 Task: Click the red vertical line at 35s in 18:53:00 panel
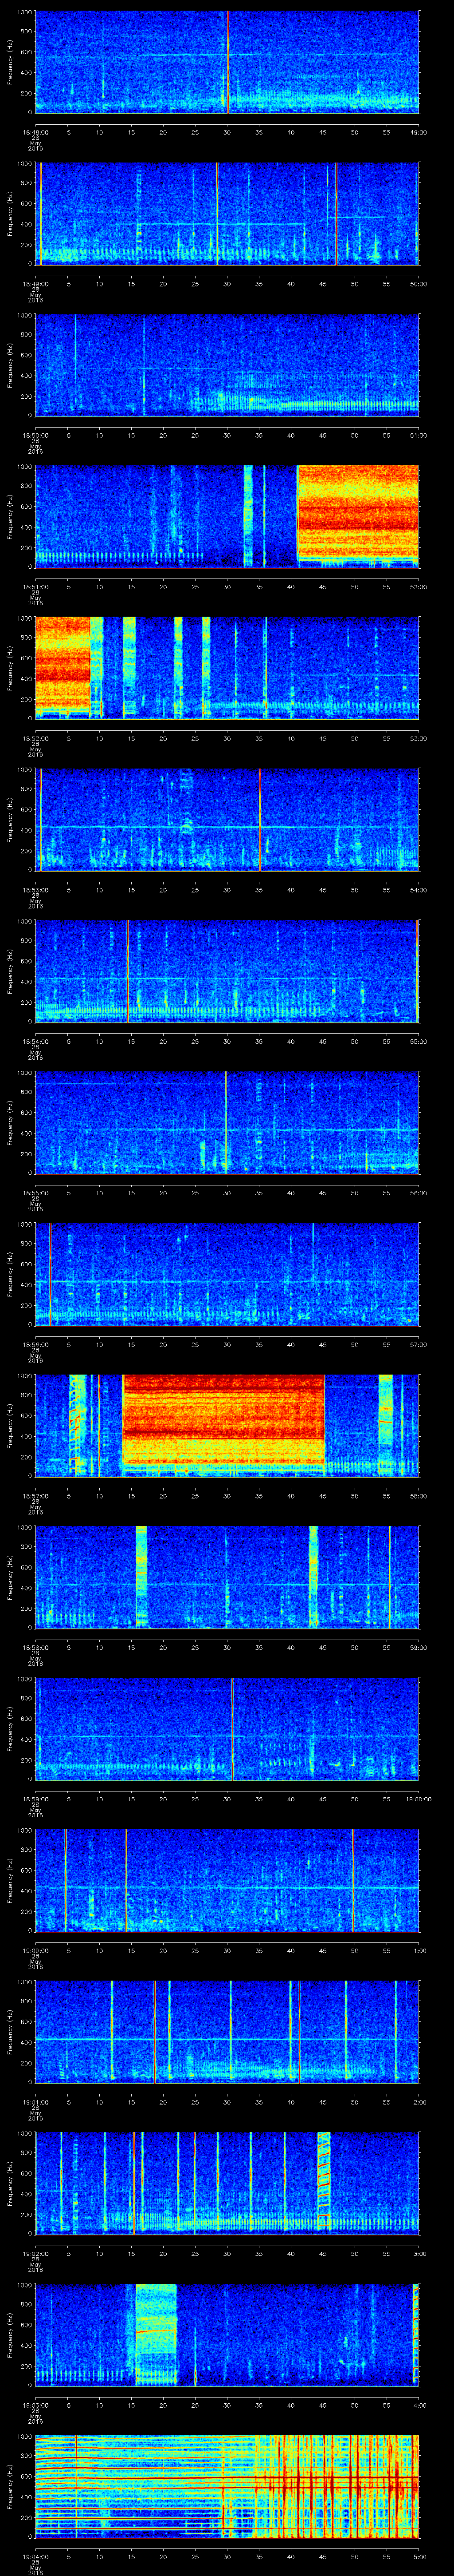(259, 819)
